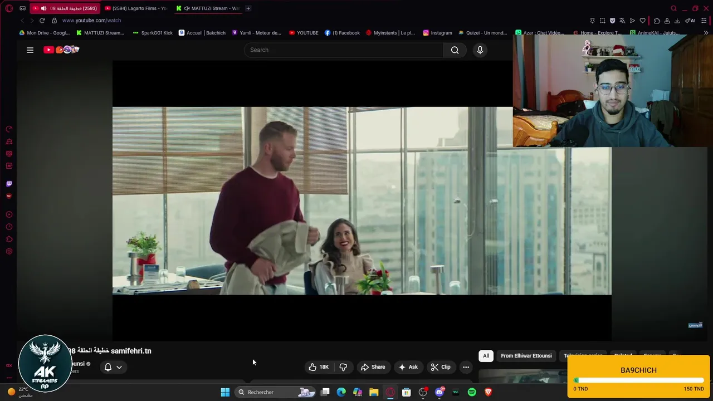713x401 pixels.
Task: Like the video (18K thumbs up)
Action: pyautogui.click(x=319, y=367)
